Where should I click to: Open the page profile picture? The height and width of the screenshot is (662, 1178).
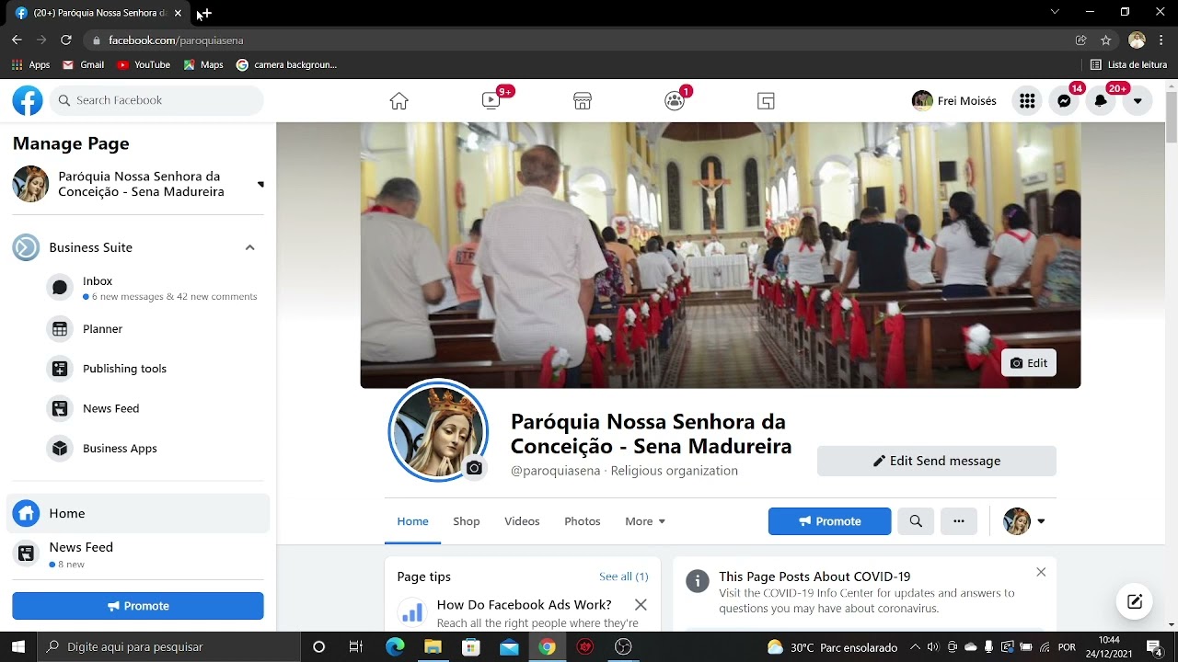pyautogui.click(x=438, y=430)
